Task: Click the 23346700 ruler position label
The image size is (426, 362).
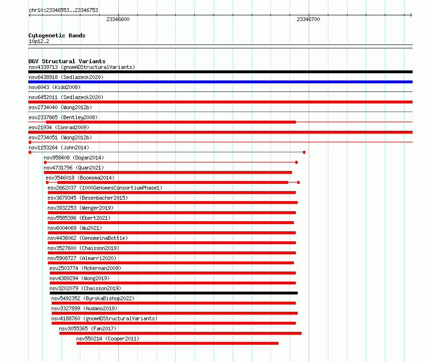Action: (x=308, y=19)
